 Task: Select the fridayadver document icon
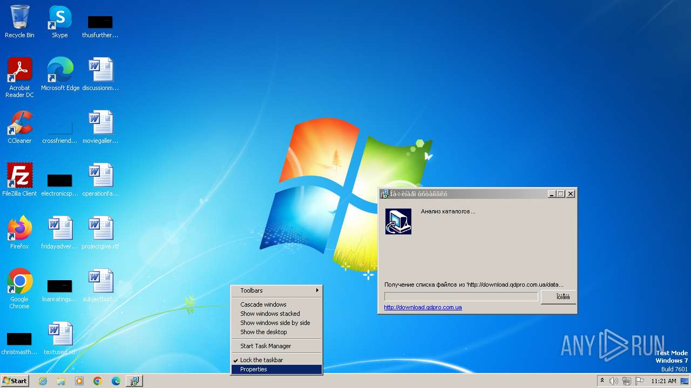(x=60, y=233)
